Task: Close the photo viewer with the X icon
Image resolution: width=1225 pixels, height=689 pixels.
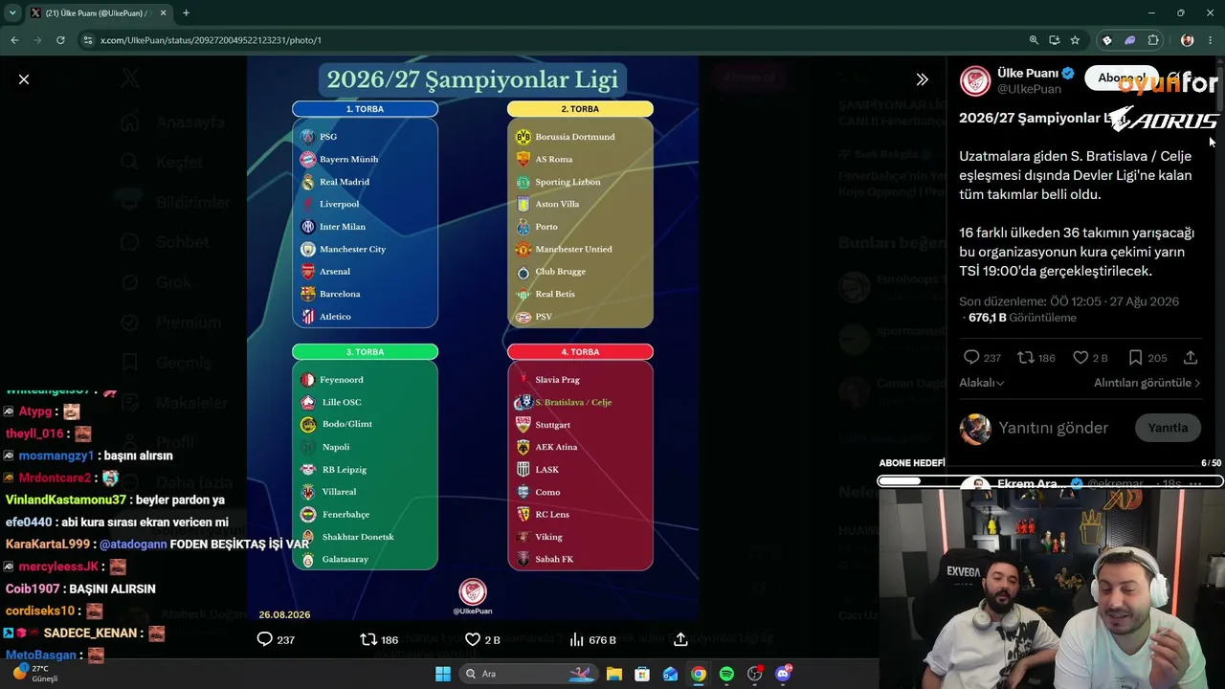Action: [24, 79]
